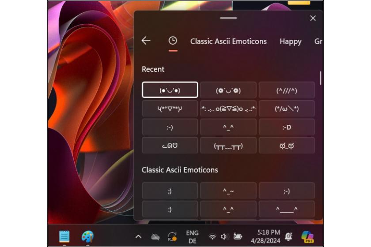Insert the ^____^ wide smile emoticon

pyautogui.click(x=287, y=209)
